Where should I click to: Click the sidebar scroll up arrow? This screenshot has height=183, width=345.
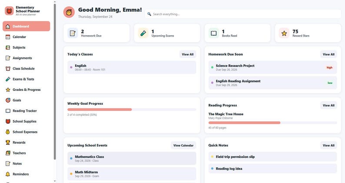point(55,2)
